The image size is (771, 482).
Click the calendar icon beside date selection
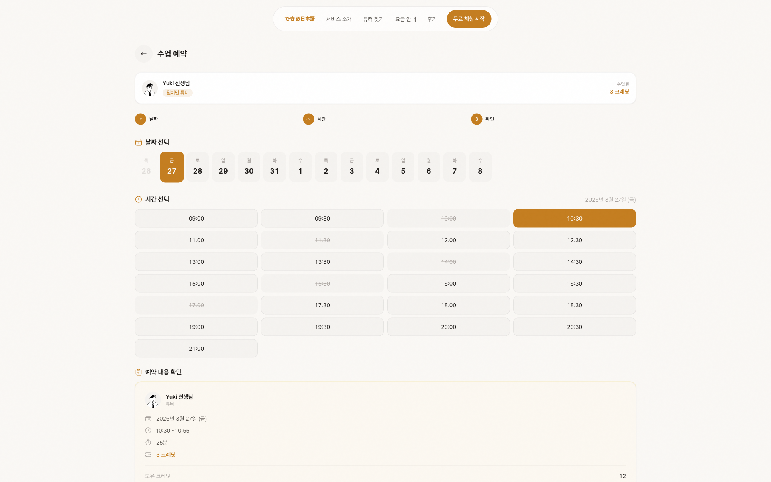click(x=139, y=143)
